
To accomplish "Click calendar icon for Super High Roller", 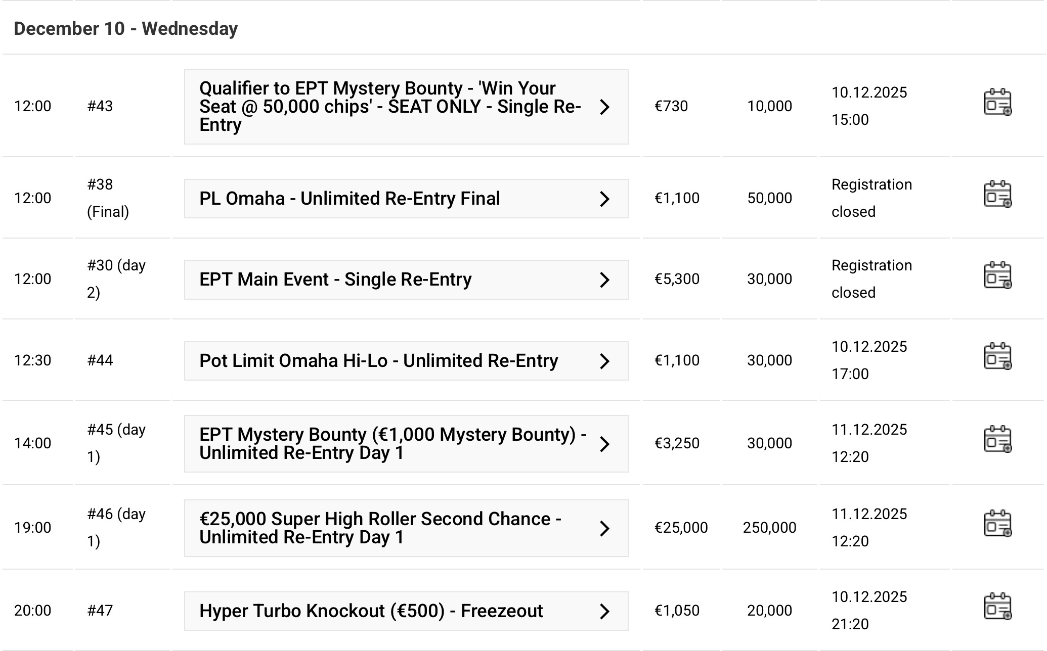I will pyautogui.click(x=997, y=524).
